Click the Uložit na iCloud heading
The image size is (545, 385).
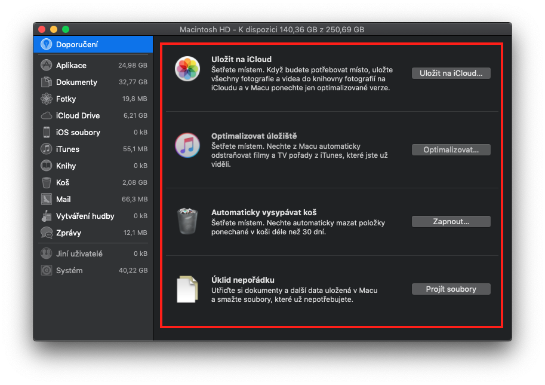241,59
